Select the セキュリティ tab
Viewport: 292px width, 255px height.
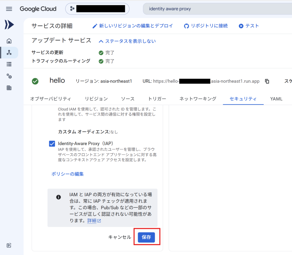(243, 99)
